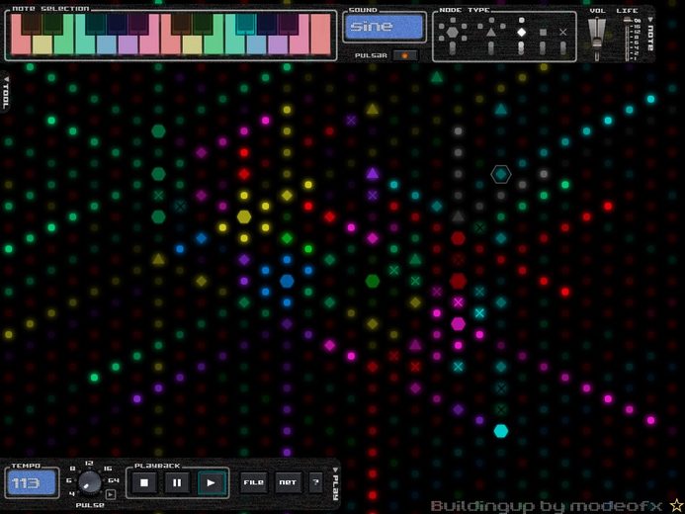Click the bright cyan hexagon node

[x=500, y=431]
